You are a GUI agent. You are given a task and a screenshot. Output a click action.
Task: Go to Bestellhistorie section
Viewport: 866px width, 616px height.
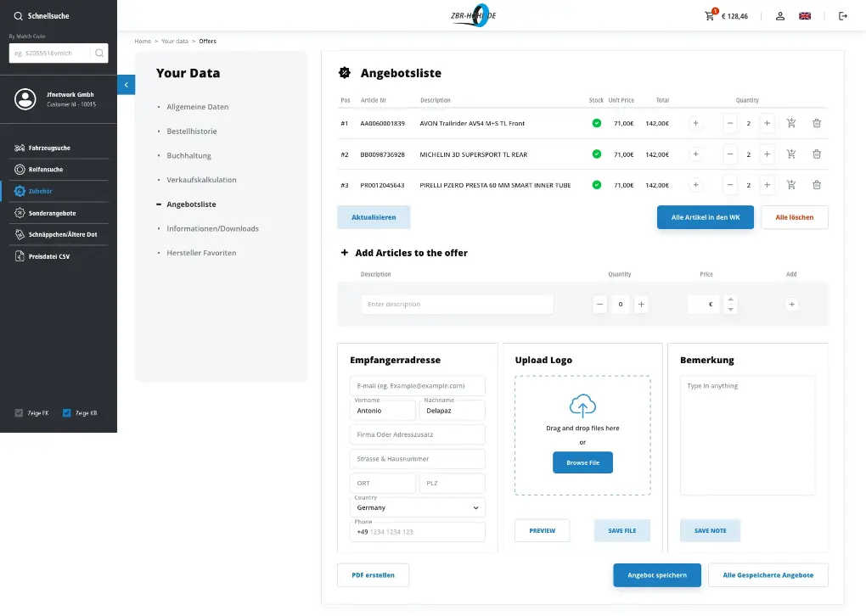pyautogui.click(x=192, y=131)
